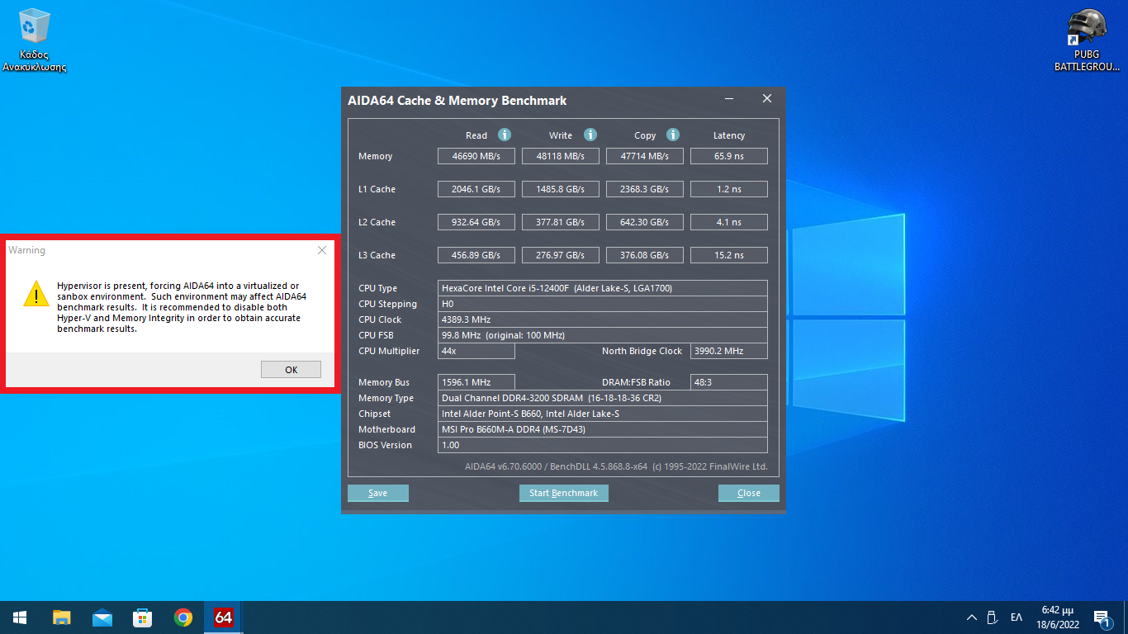Click the Close button in AIDA64
This screenshot has width=1128, height=634.
[749, 493]
